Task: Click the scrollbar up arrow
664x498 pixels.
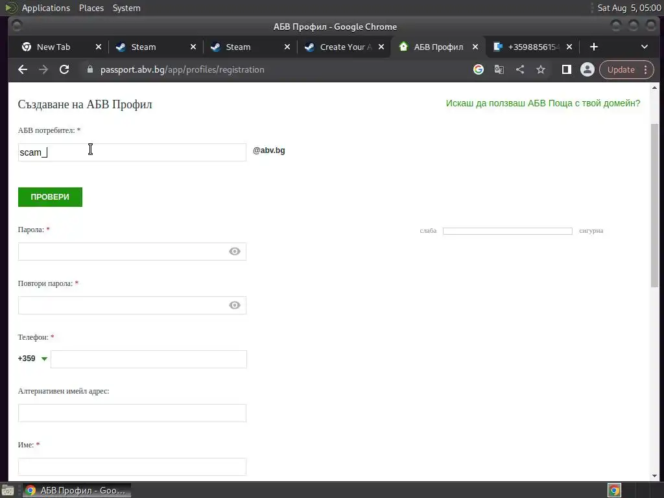Action: click(x=655, y=88)
